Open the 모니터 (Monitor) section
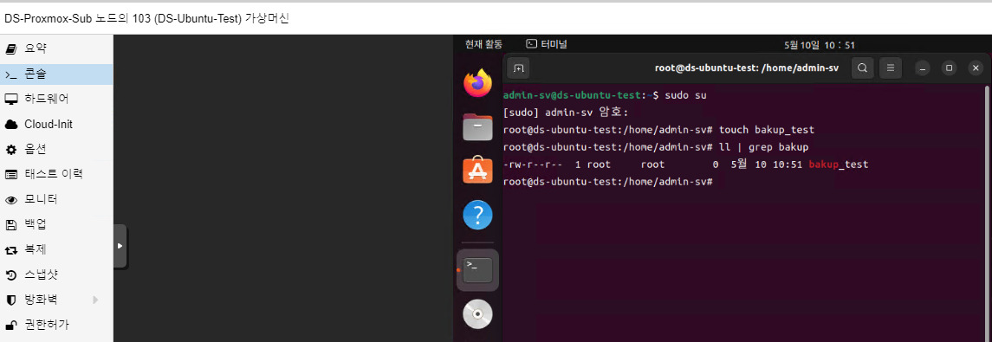 56,200
